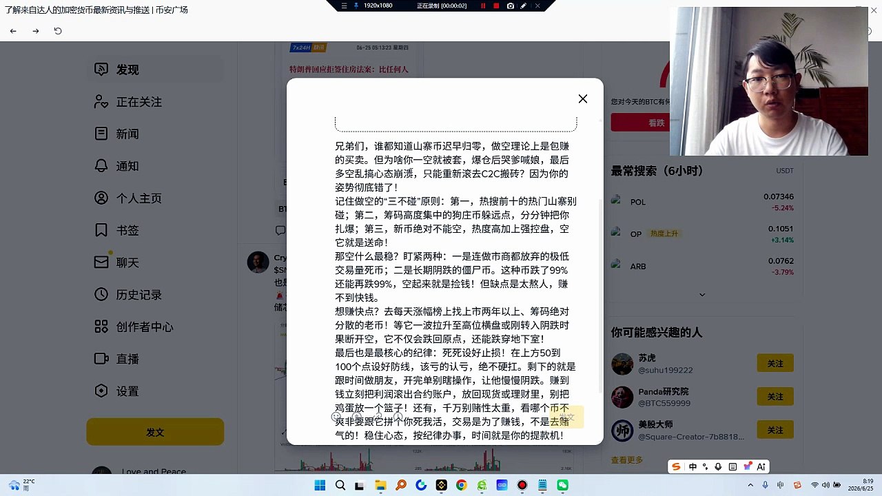Stop the screen recording
The height and width of the screenshot is (496, 882).
496,6
